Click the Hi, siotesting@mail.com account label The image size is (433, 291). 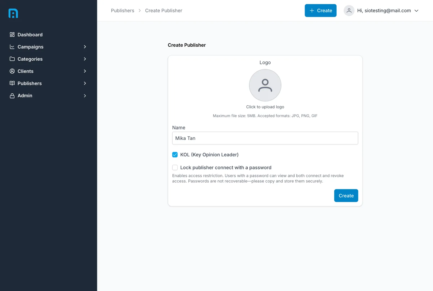384,11
